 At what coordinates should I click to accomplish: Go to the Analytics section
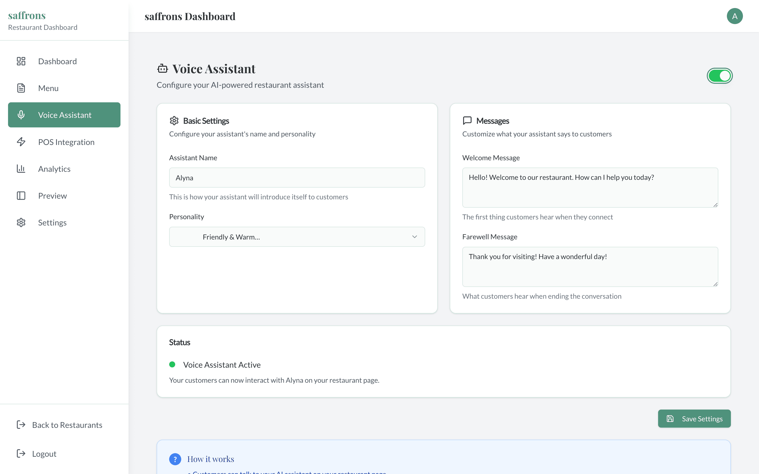coord(54,169)
